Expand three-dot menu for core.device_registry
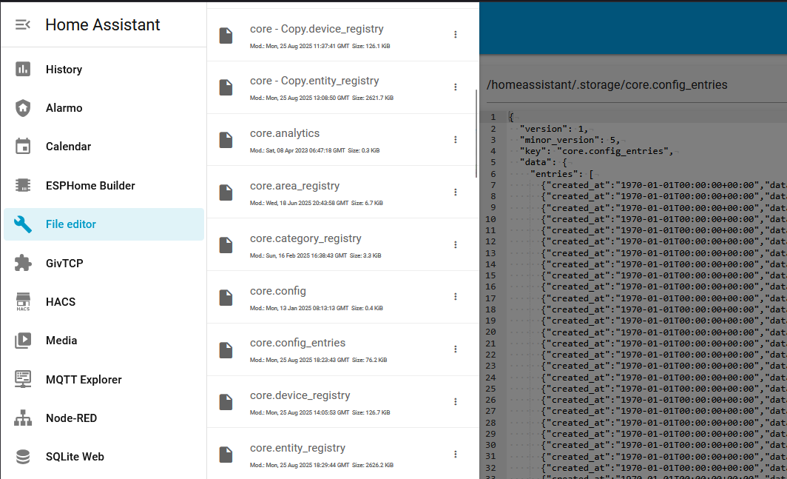Image resolution: width=787 pixels, height=479 pixels. [456, 401]
